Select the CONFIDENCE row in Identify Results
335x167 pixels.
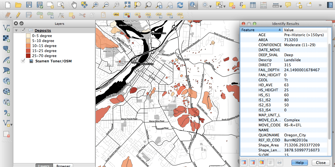[284, 45]
